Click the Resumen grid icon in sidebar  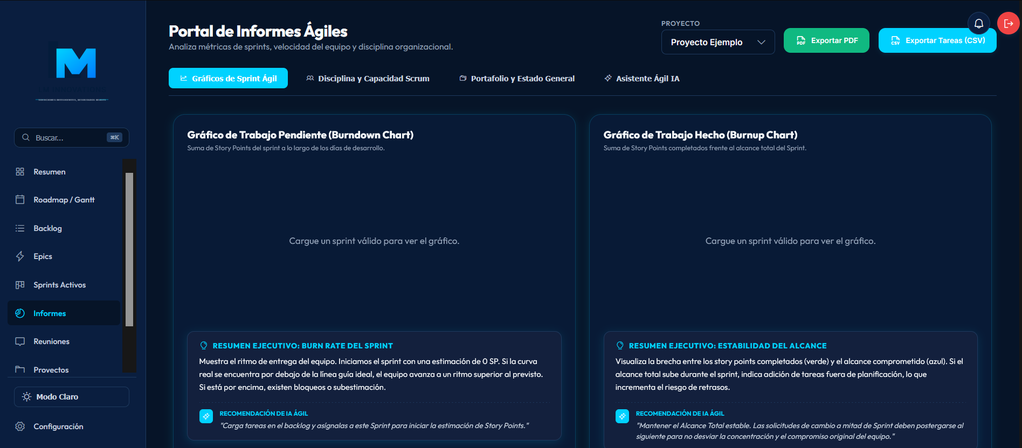(20, 172)
